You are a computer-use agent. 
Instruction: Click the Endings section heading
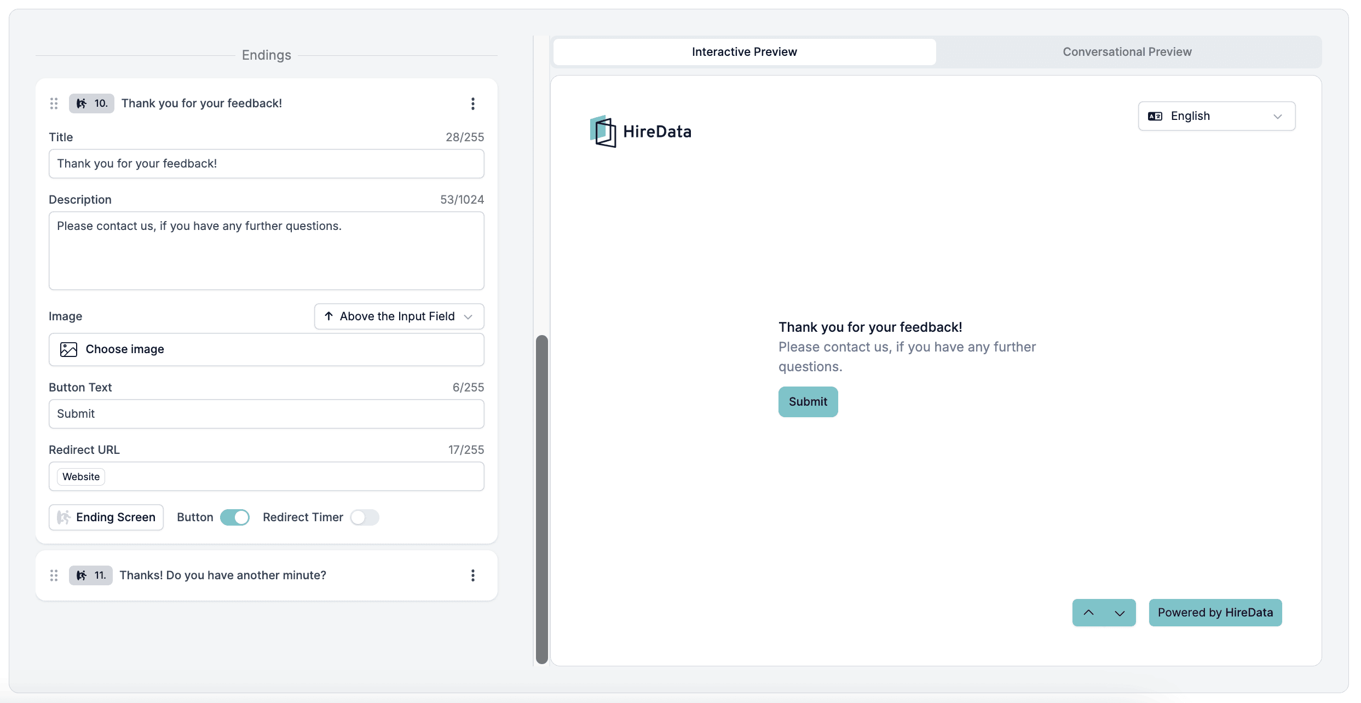[x=267, y=55]
